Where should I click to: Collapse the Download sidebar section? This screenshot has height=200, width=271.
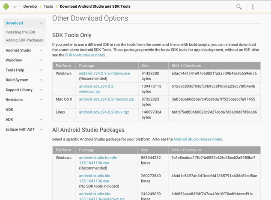point(41,23)
